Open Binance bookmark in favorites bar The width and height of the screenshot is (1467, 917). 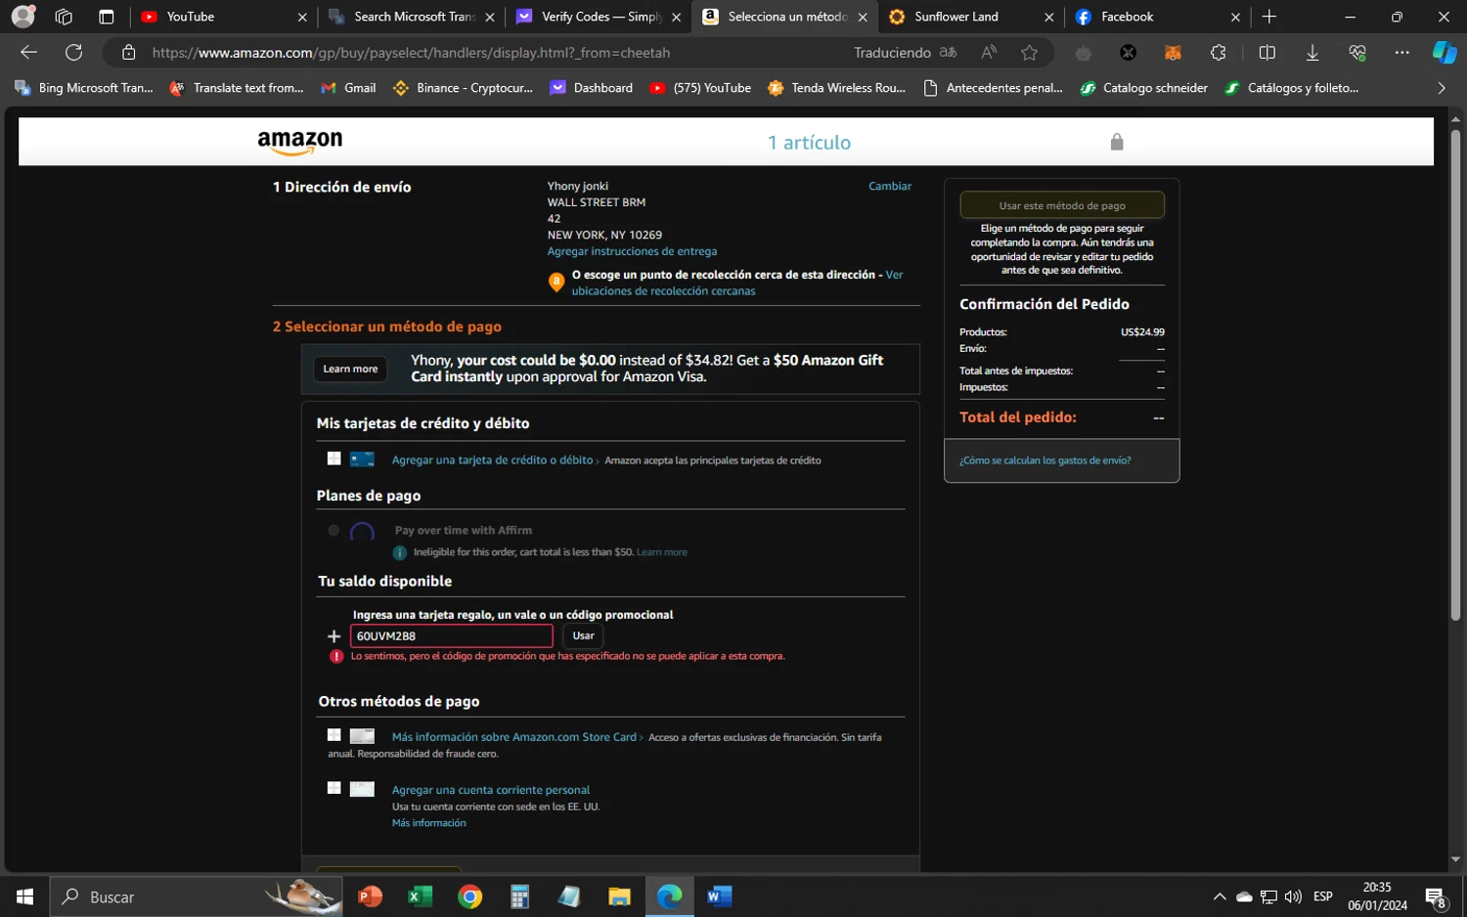[x=463, y=88]
